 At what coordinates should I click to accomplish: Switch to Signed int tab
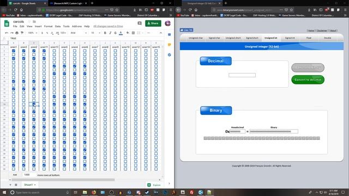click(290, 38)
